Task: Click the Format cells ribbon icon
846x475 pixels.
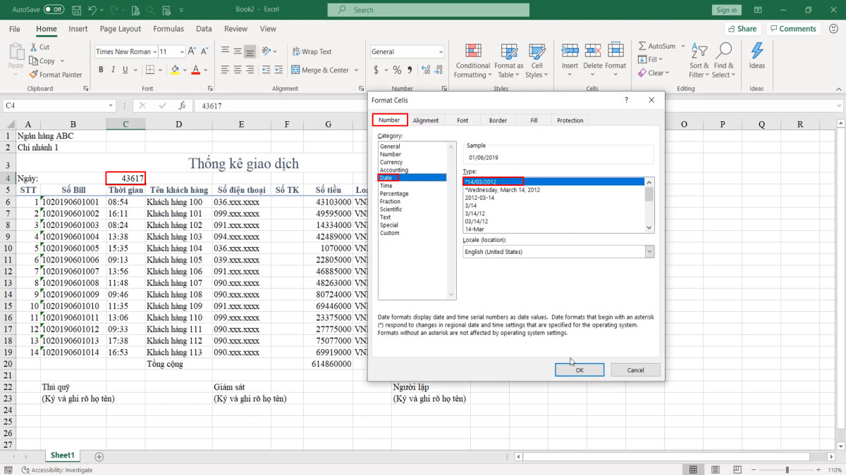Action: click(615, 51)
